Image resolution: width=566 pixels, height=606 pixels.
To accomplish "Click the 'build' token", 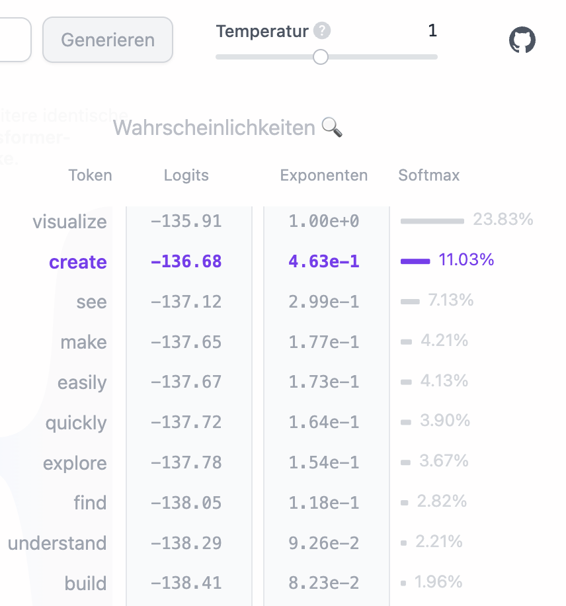I will (x=85, y=584).
